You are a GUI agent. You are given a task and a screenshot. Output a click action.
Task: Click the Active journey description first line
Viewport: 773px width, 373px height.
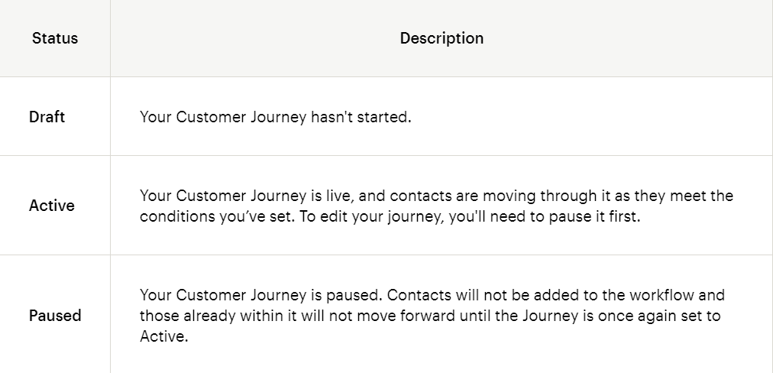pyautogui.click(x=437, y=196)
